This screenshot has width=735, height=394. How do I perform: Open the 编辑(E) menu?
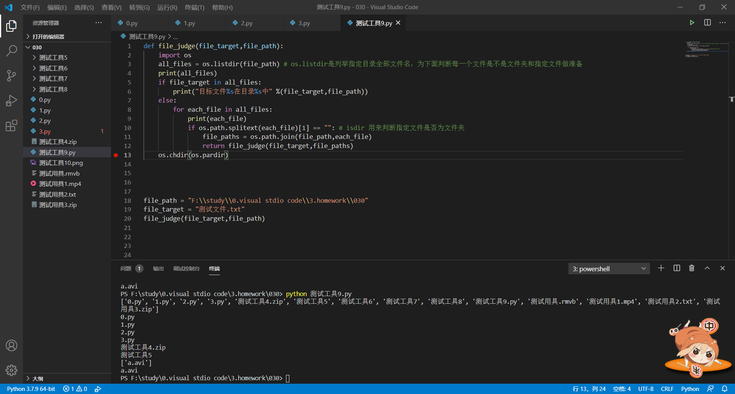point(57,7)
